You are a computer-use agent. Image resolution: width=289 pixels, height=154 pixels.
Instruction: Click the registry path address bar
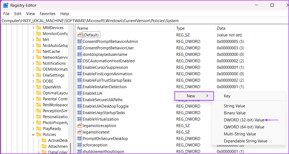(144, 21)
